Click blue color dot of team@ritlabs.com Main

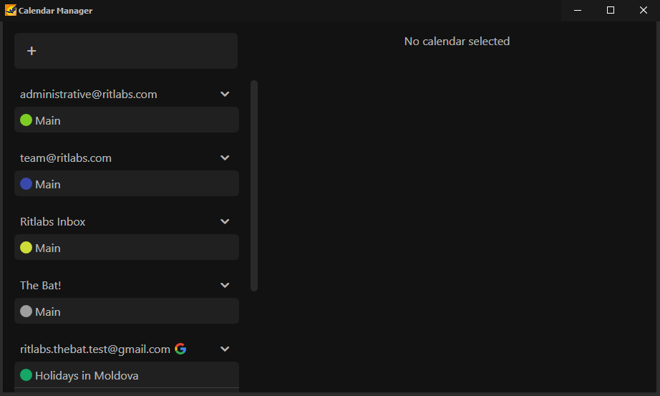click(26, 183)
